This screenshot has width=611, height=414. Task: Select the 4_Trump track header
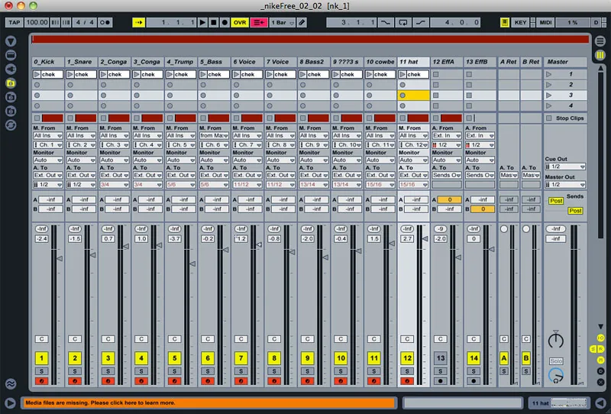(180, 61)
